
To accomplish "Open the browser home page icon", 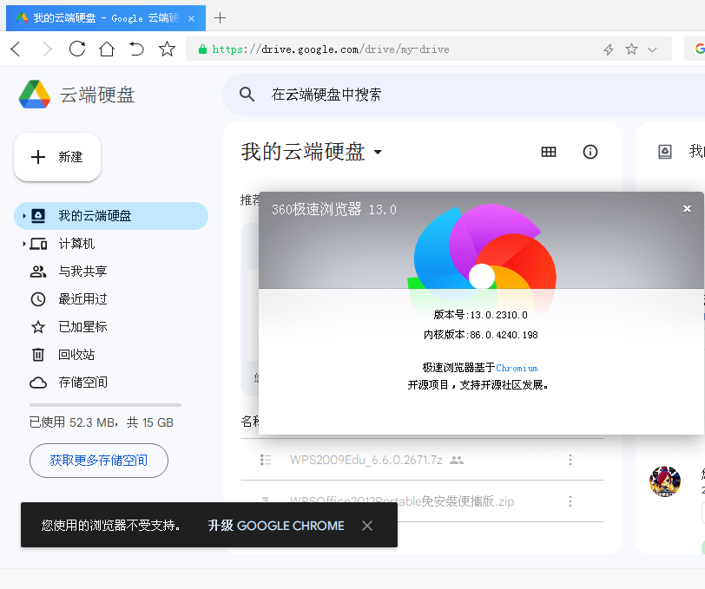I will [107, 49].
